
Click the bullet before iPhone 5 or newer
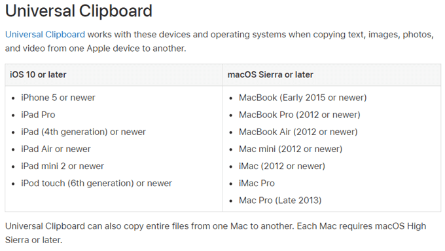13,98
